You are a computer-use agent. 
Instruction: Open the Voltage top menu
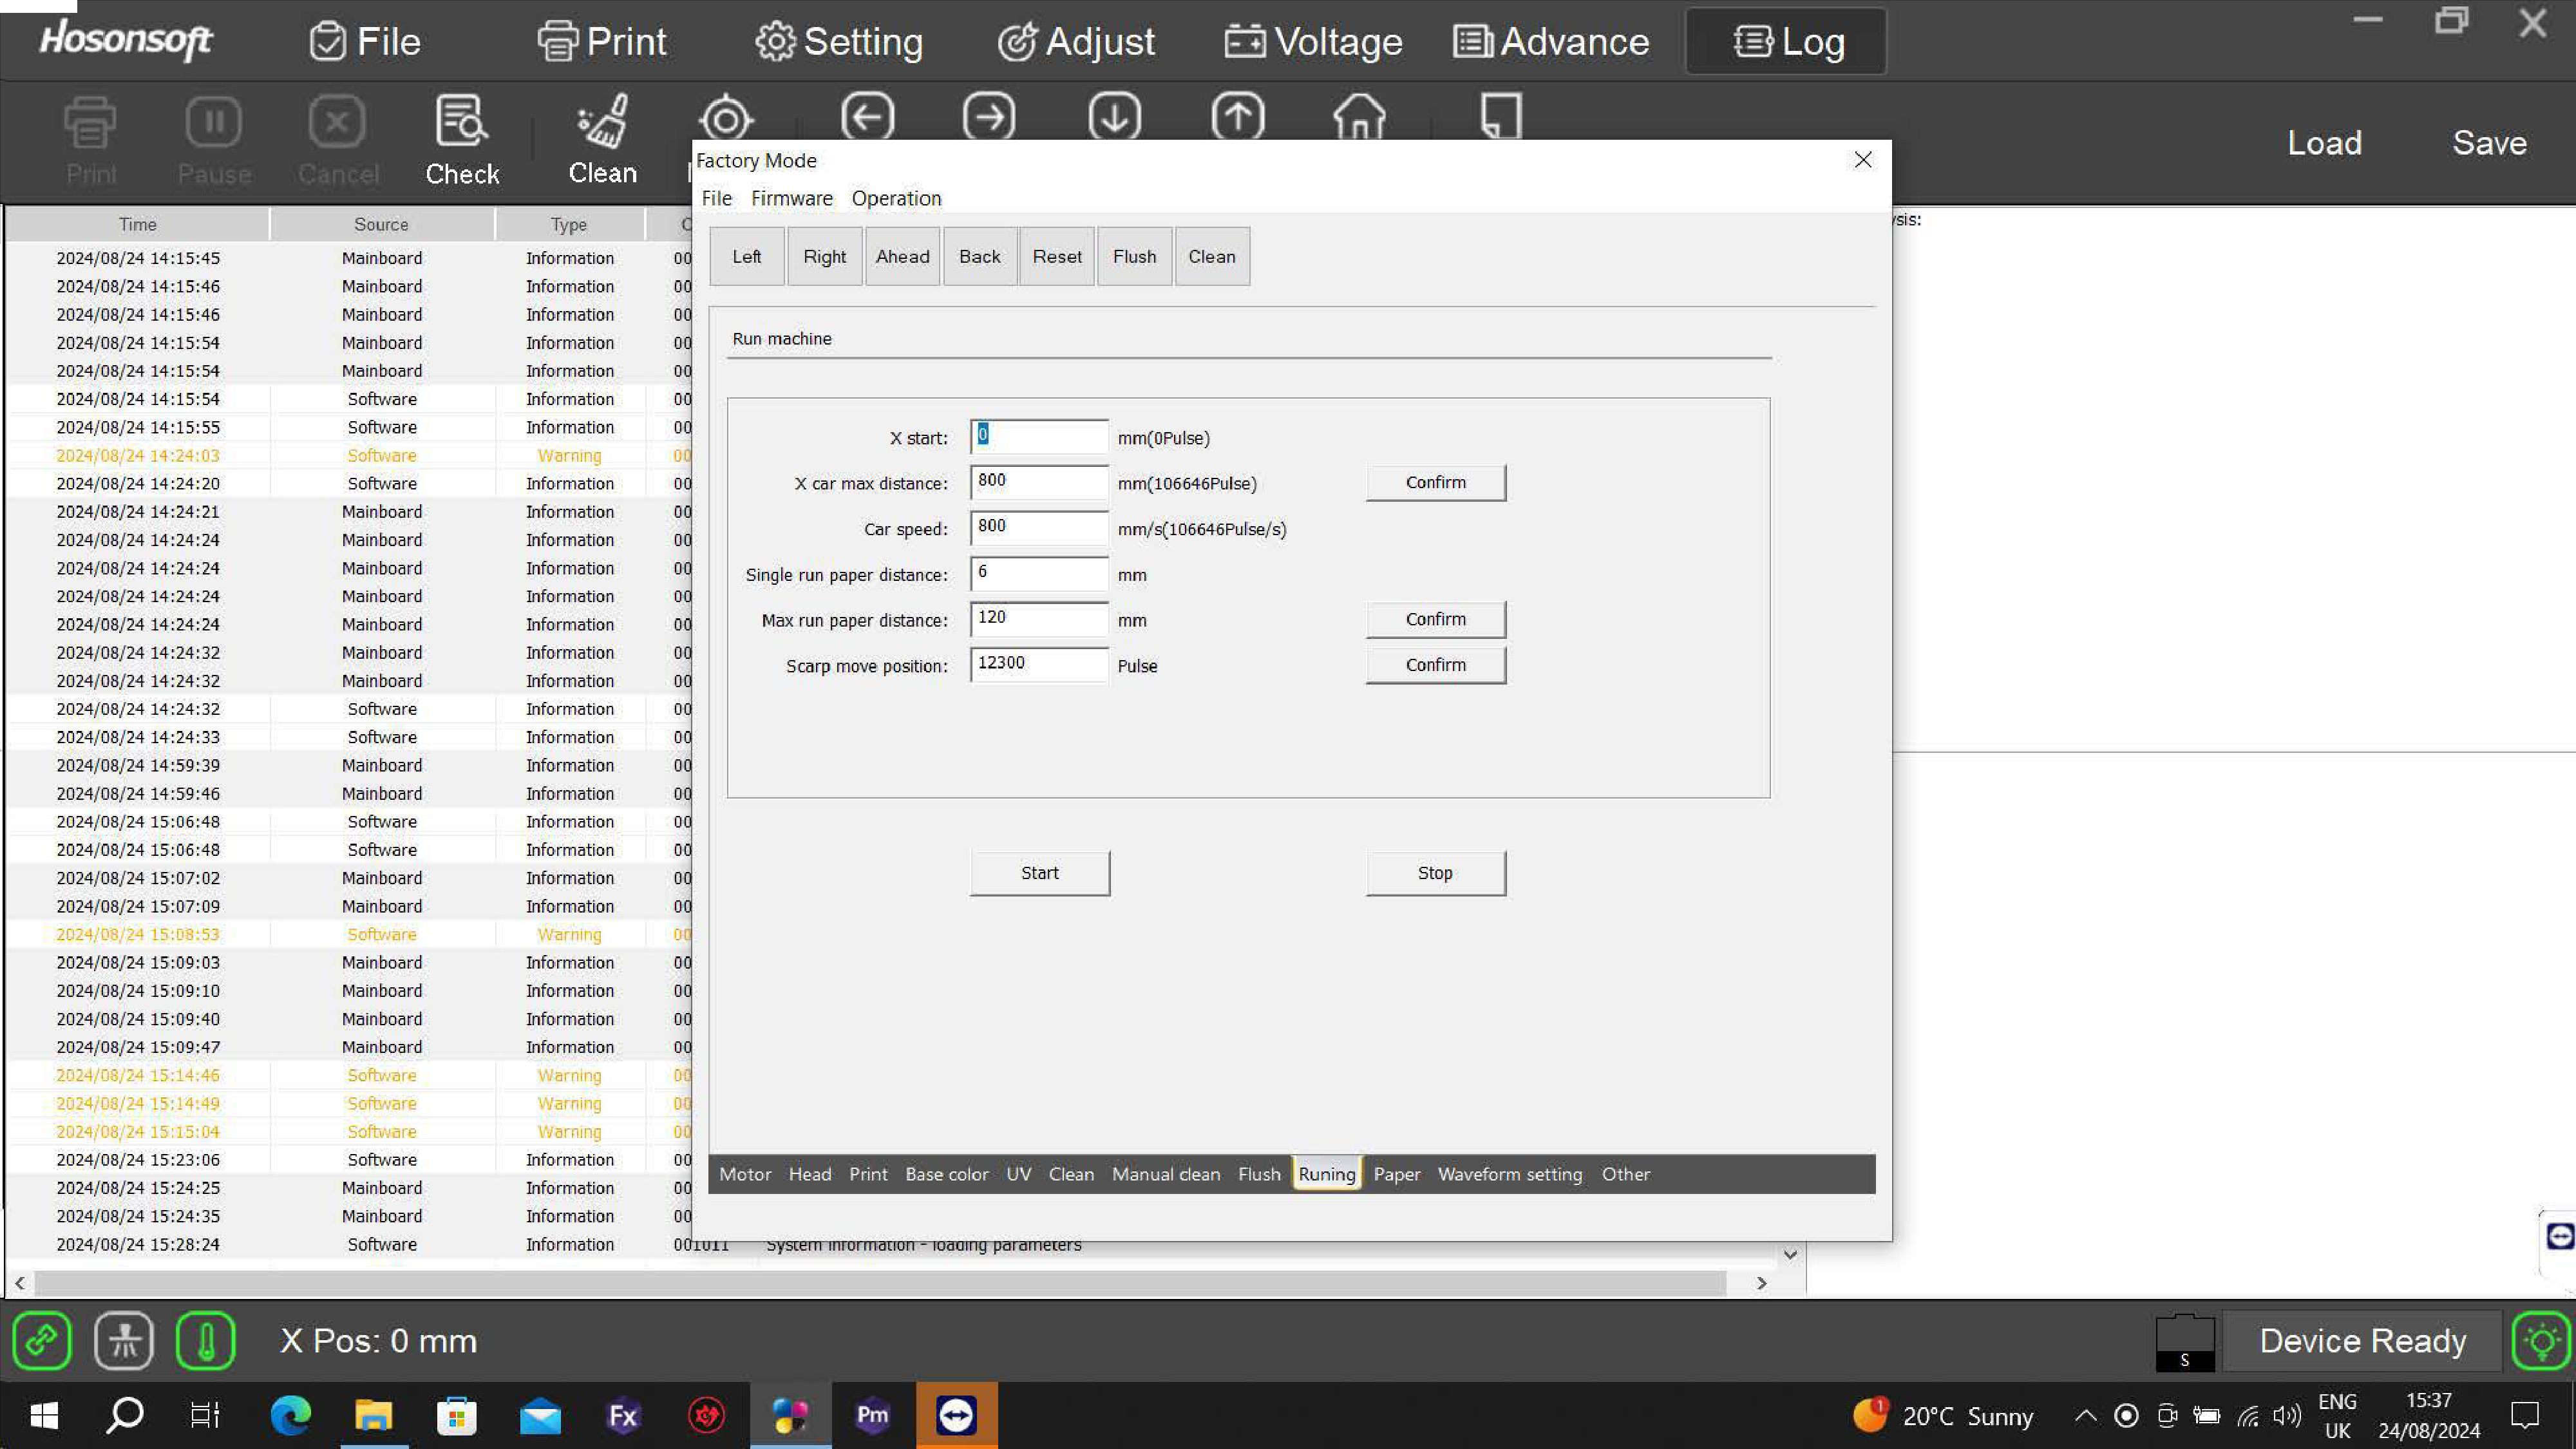click(1313, 42)
